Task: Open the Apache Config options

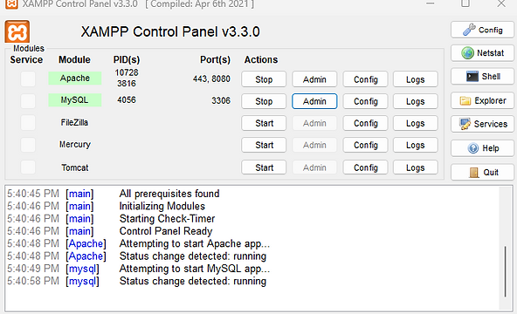Action: pos(365,79)
